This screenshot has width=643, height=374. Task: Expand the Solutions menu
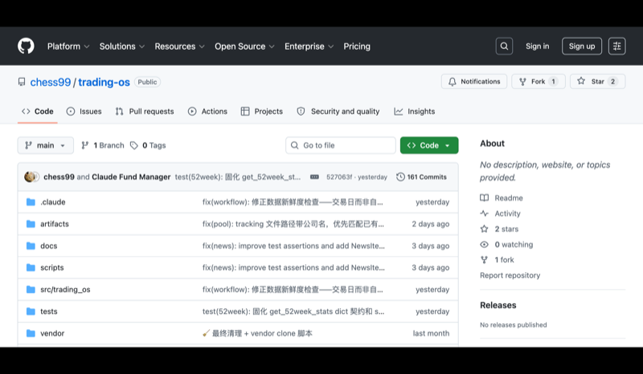coord(122,47)
